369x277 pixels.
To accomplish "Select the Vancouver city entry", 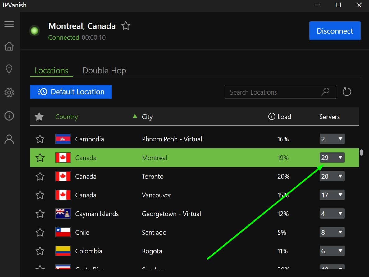I will [157, 195].
